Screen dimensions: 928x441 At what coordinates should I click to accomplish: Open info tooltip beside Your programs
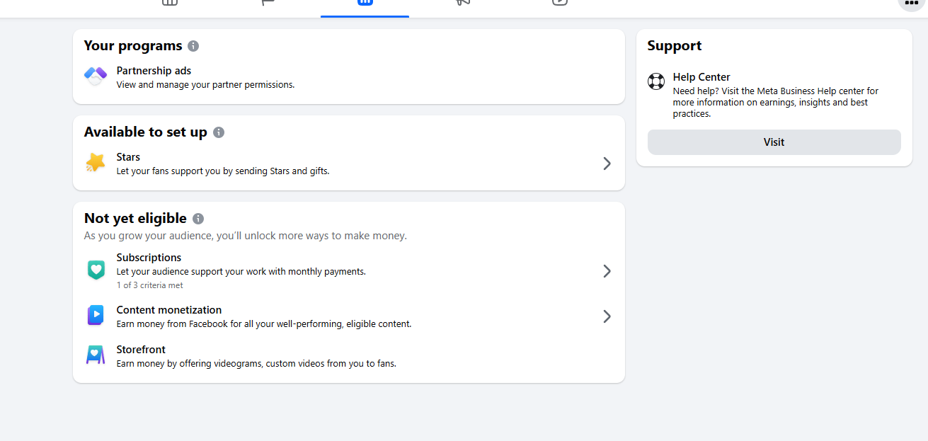[193, 46]
